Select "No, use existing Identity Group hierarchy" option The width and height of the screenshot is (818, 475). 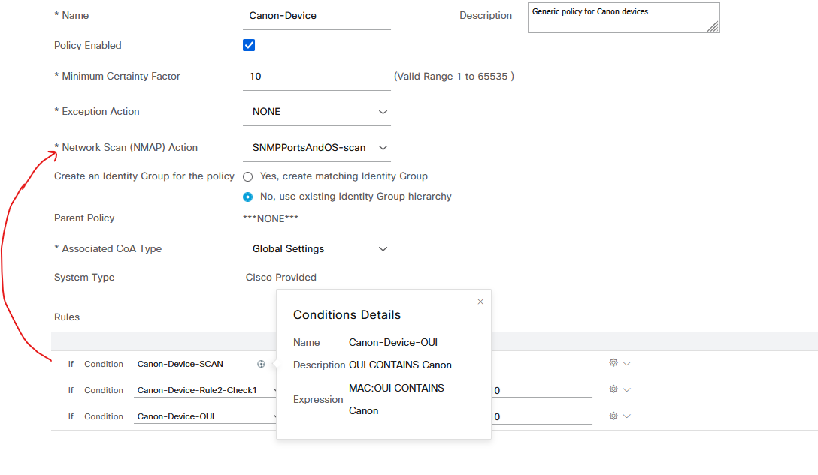coord(247,197)
